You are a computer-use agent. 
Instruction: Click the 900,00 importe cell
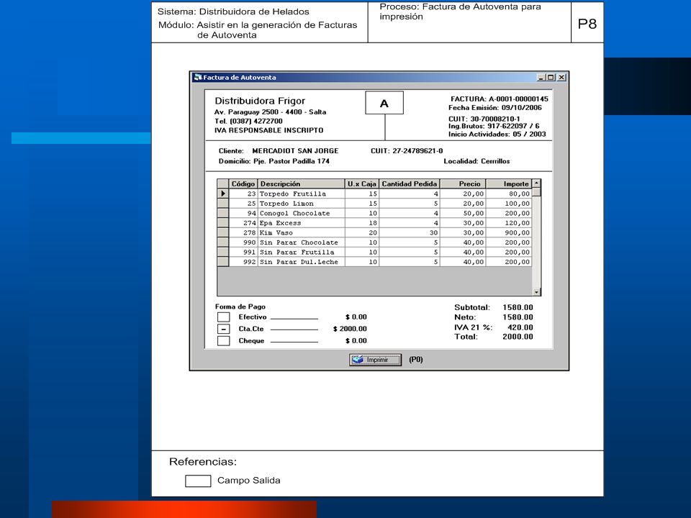click(x=509, y=232)
